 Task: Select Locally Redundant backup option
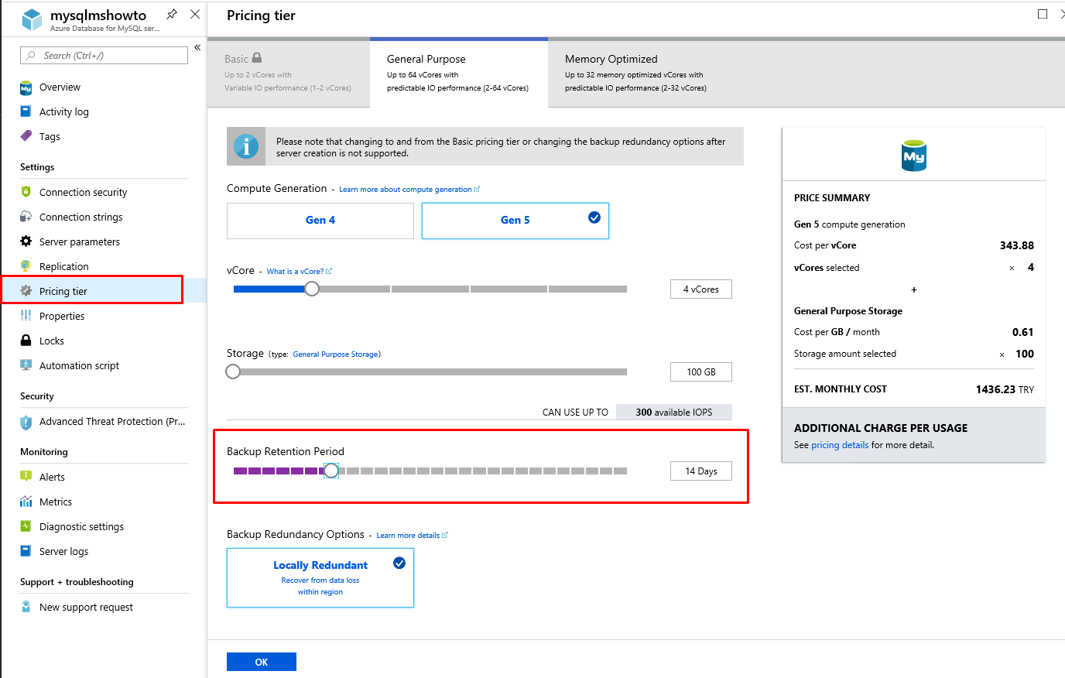coord(320,578)
